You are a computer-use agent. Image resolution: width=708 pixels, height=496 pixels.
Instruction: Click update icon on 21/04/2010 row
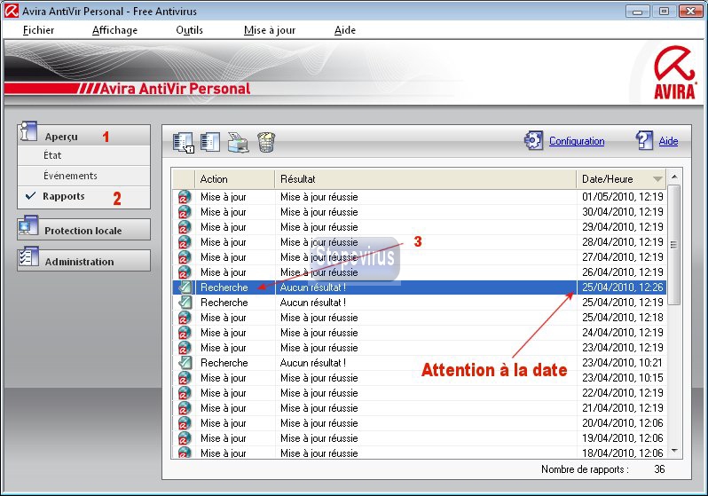[x=185, y=408]
